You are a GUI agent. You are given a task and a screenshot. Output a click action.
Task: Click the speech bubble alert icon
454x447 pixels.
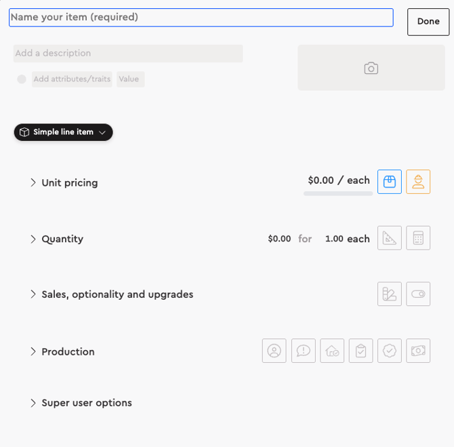tap(304, 351)
